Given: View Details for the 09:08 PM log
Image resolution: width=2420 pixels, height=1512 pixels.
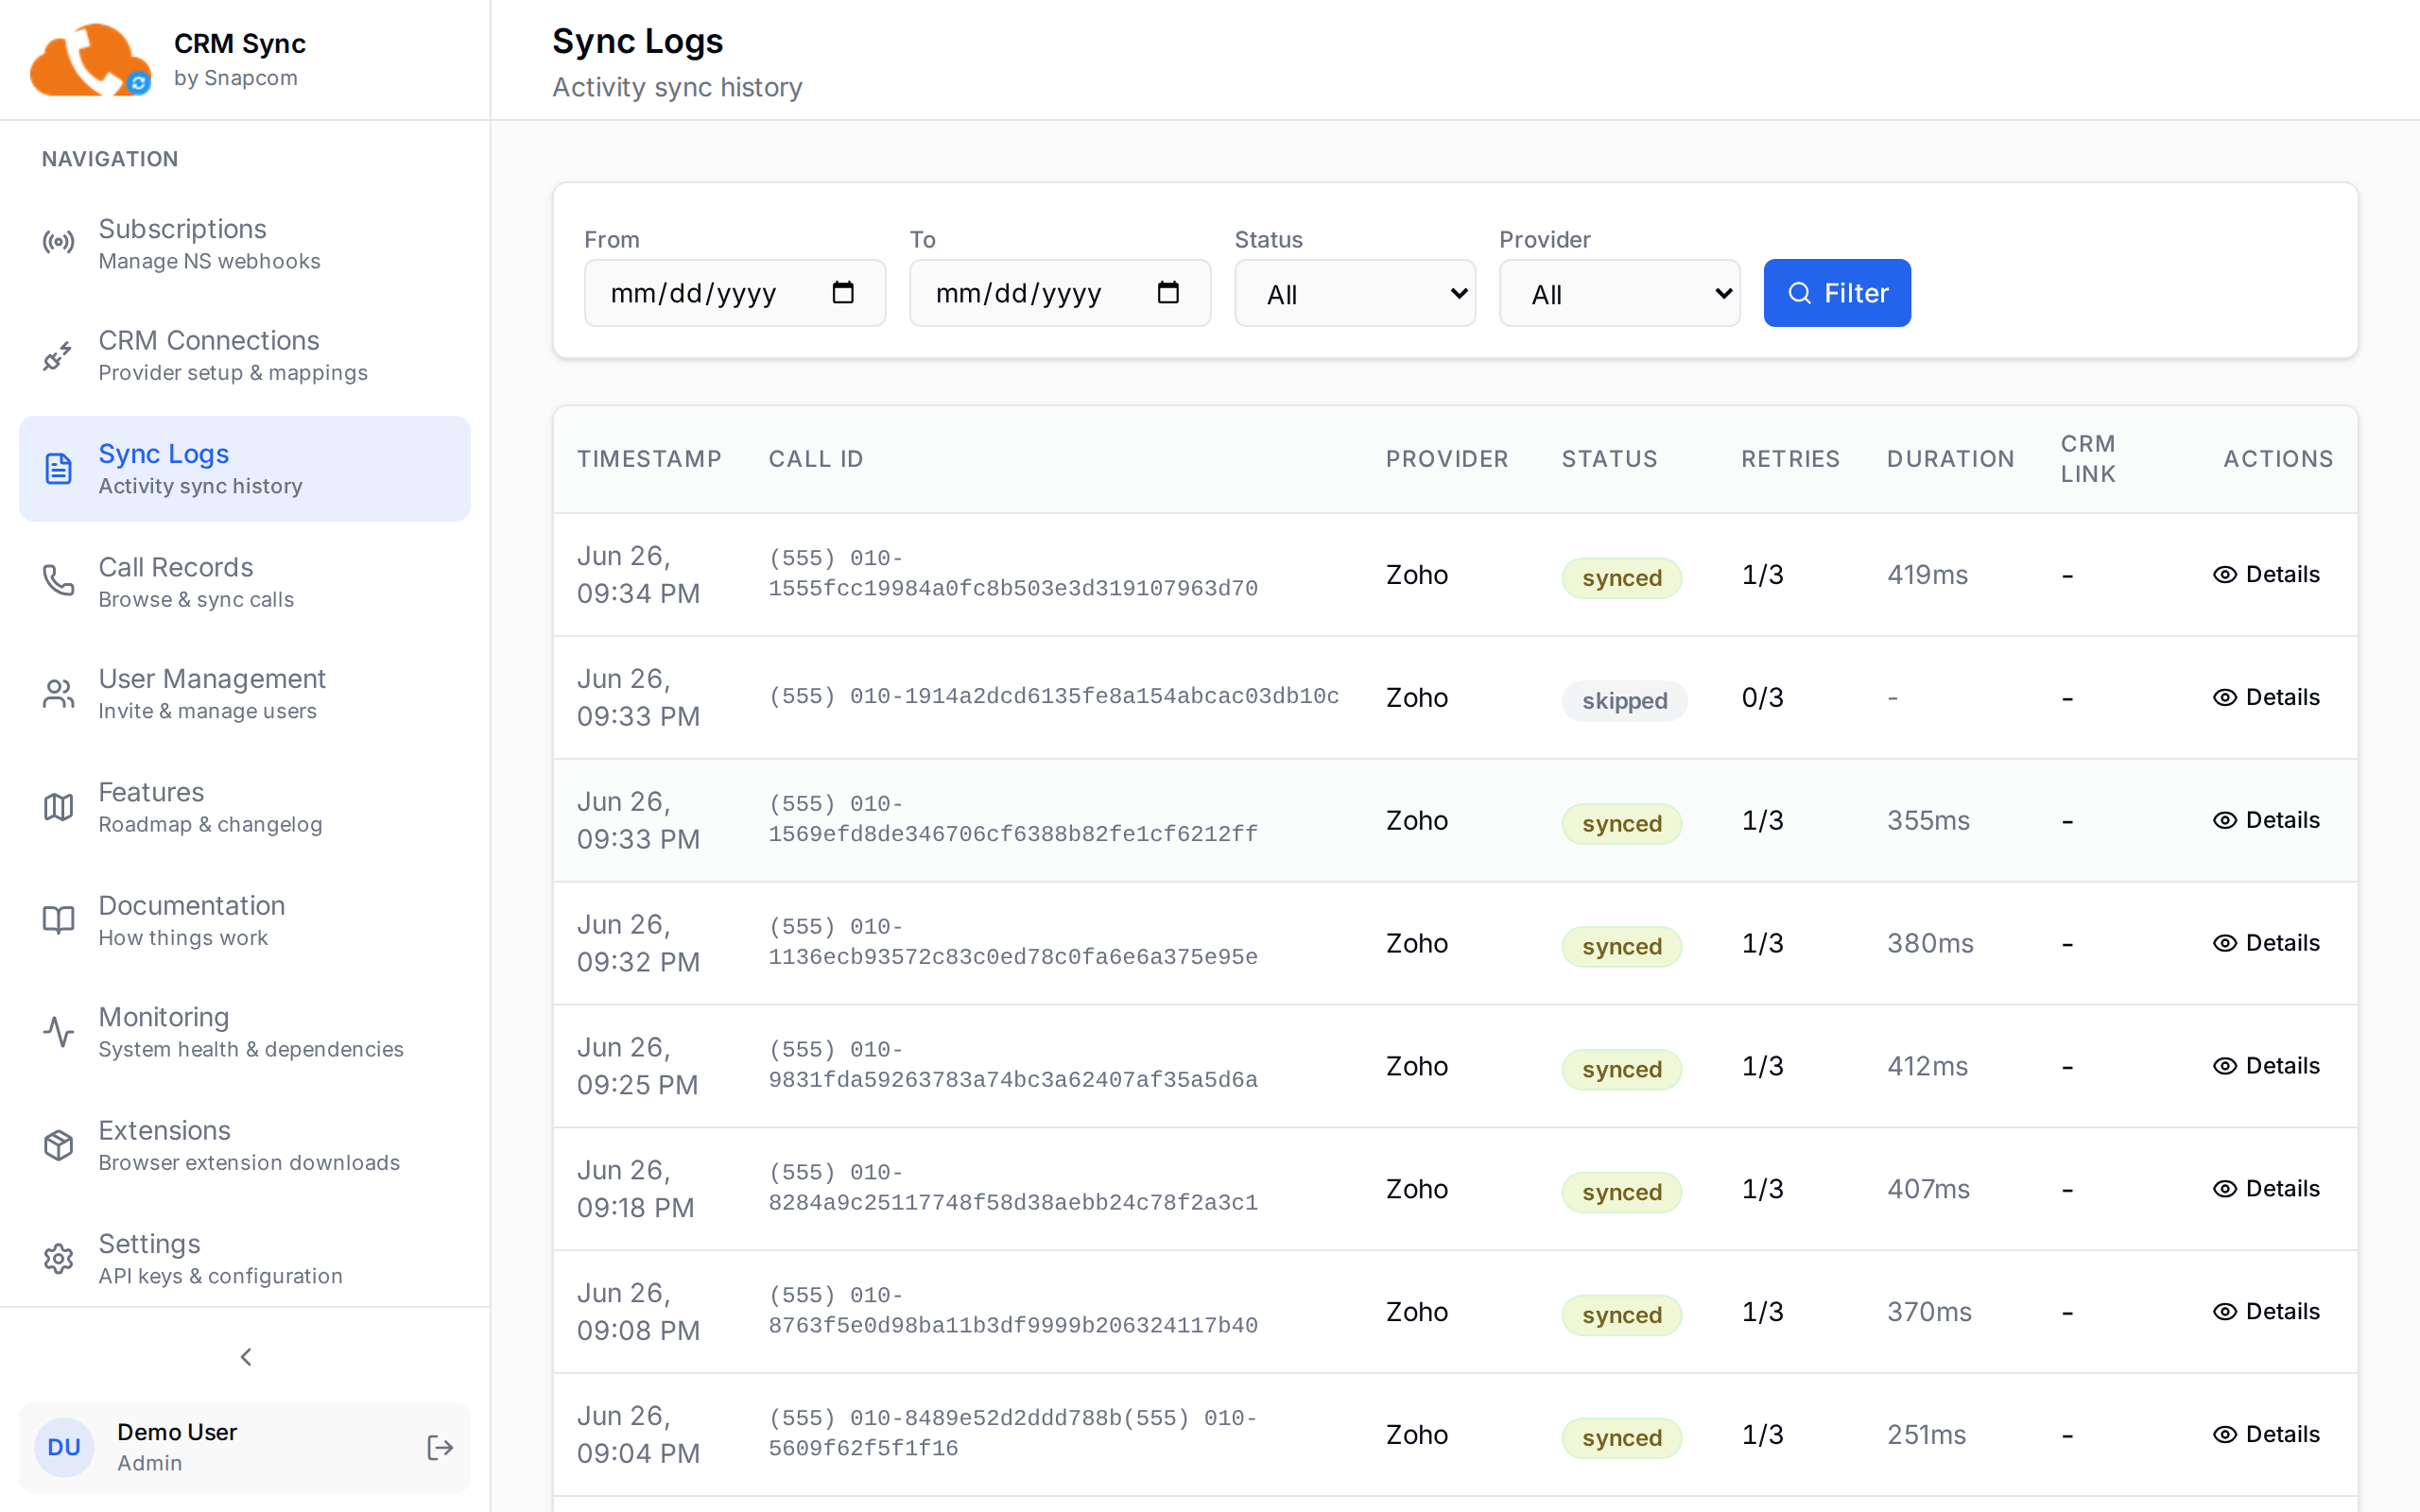Looking at the screenshot, I should point(2266,1312).
